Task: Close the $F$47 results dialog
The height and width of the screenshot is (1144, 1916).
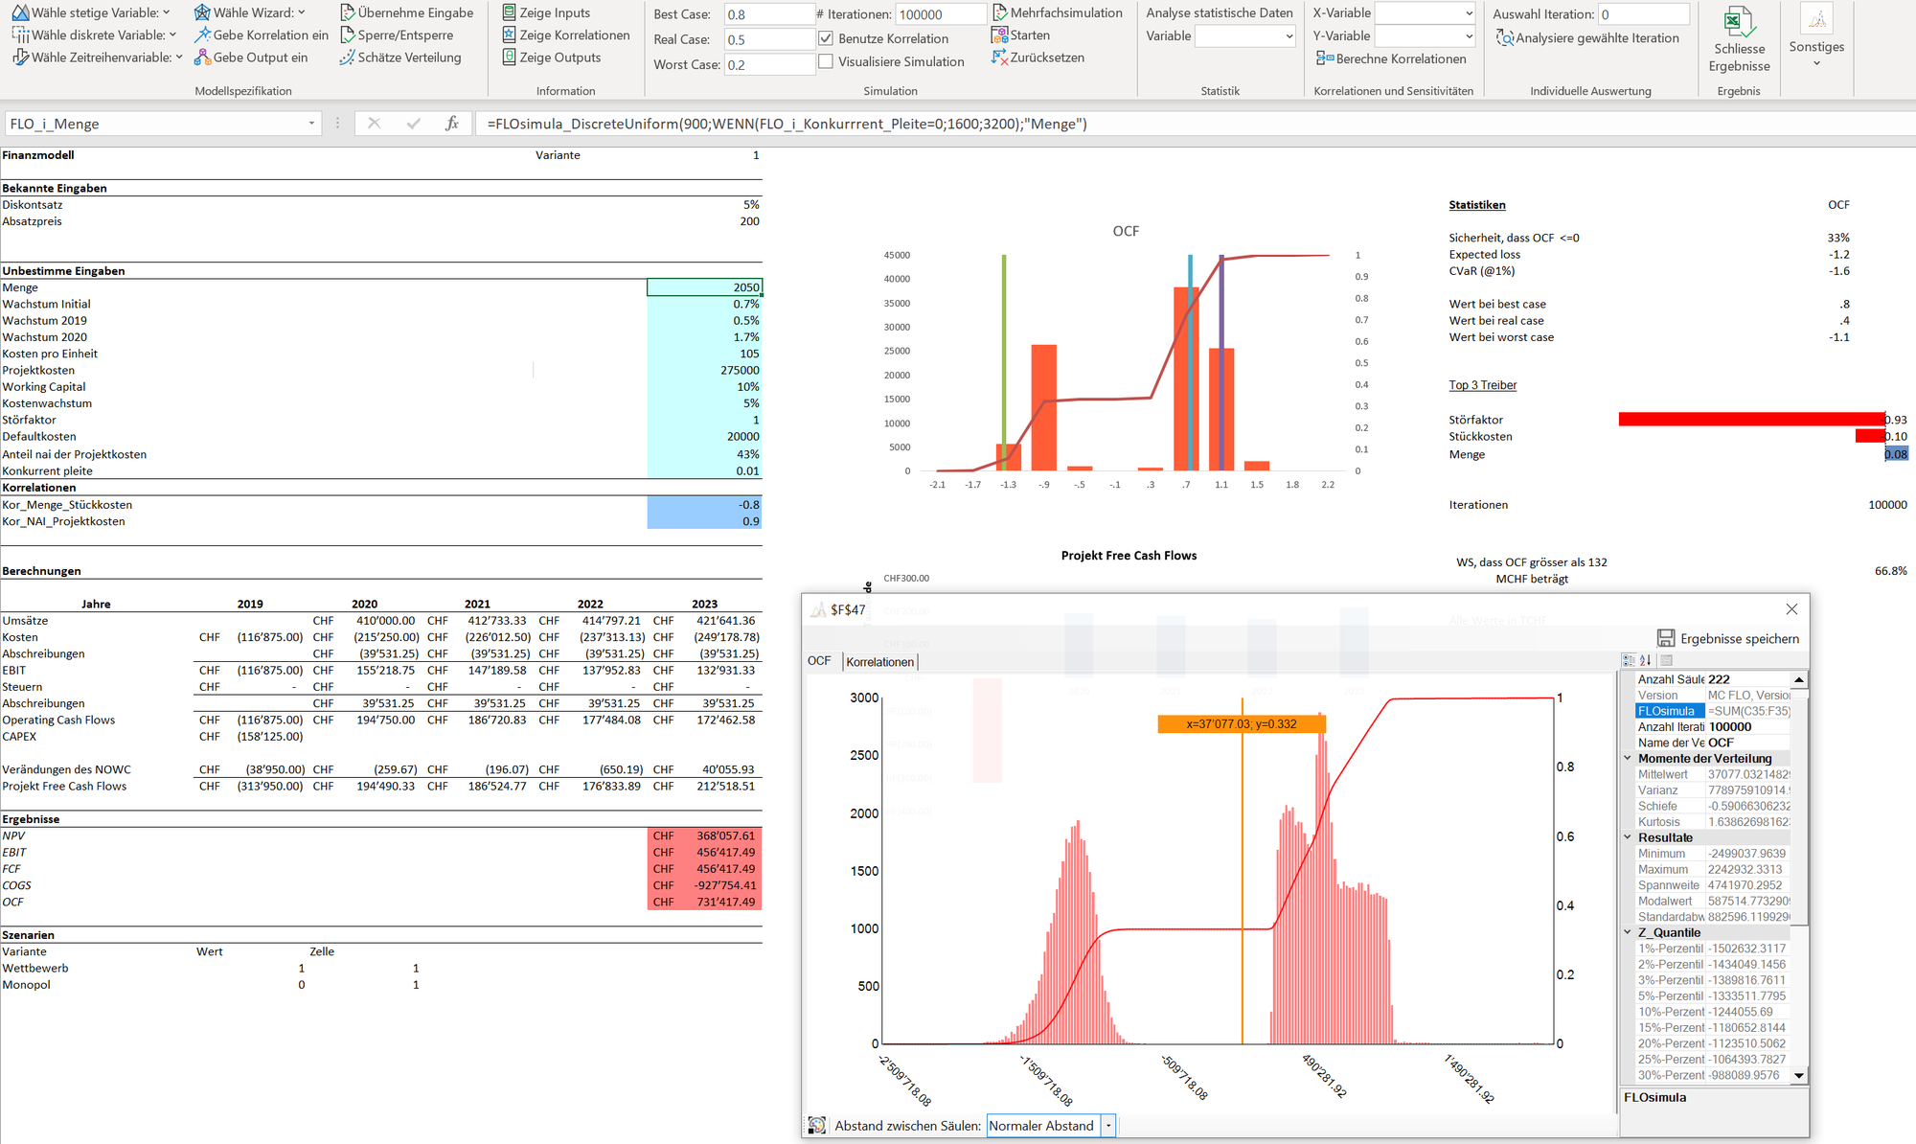Action: coord(1791,609)
